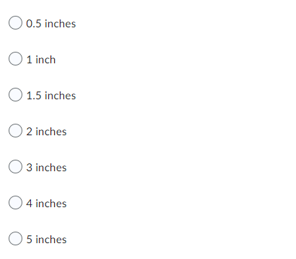Click the '1 inch' label text

click(41, 60)
